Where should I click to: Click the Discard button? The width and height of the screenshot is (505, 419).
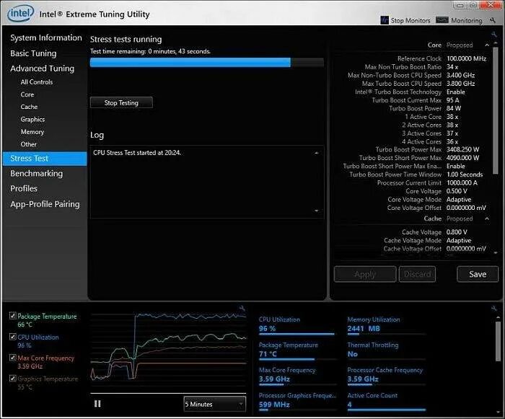[417, 274]
